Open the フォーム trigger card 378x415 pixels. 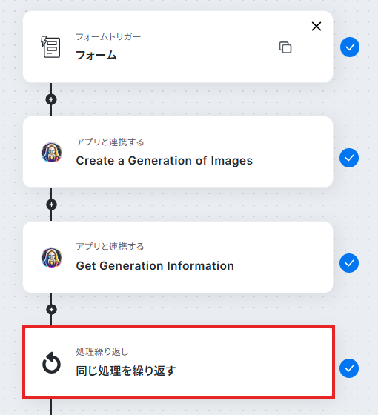point(178,47)
